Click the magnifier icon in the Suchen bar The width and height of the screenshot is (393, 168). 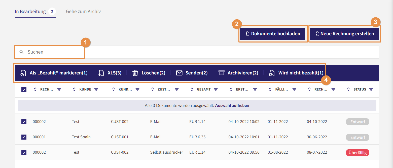(22, 52)
